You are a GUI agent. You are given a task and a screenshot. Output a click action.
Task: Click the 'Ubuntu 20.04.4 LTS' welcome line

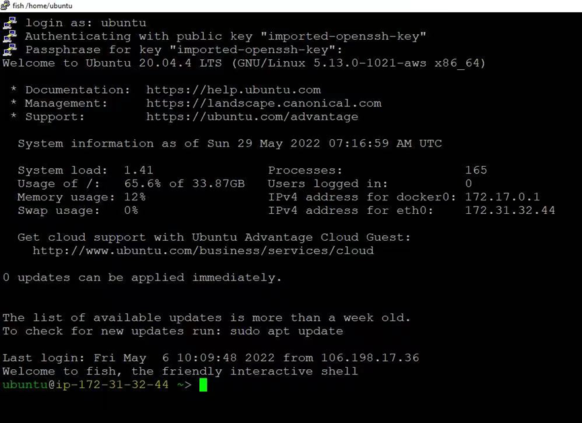click(244, 63)
